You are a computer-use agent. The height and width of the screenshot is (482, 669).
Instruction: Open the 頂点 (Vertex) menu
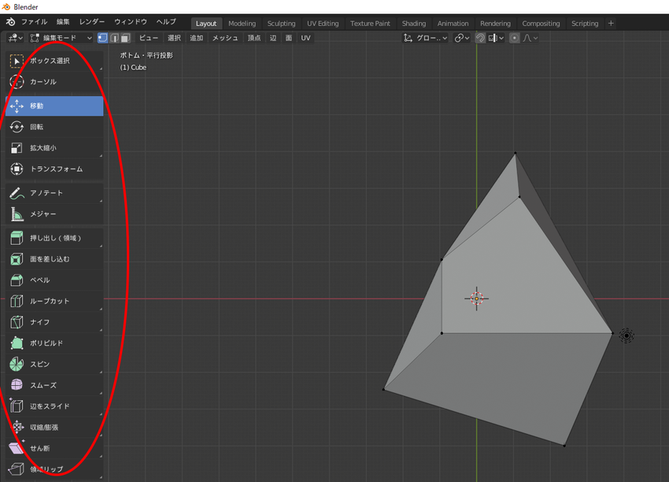pos(254,38)
